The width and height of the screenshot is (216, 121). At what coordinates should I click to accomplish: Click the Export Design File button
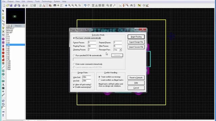point(136,42)
